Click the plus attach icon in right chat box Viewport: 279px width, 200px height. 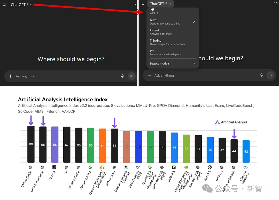149,75
